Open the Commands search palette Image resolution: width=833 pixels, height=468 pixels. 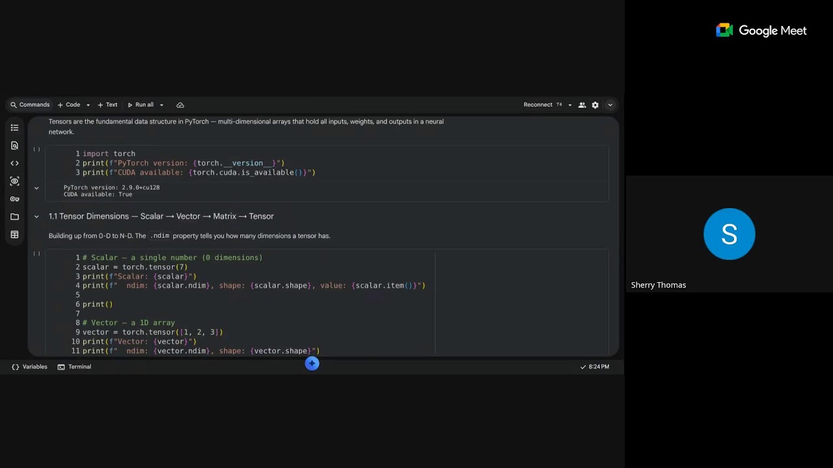point(30,105)
